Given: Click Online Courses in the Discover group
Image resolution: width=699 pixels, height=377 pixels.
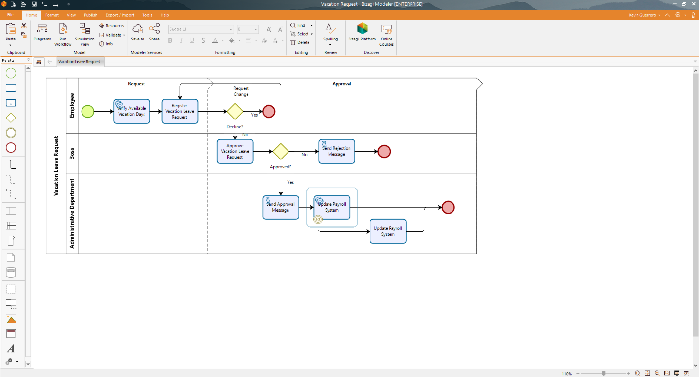Looking at the screenshot, I should [x=386, y=34].
